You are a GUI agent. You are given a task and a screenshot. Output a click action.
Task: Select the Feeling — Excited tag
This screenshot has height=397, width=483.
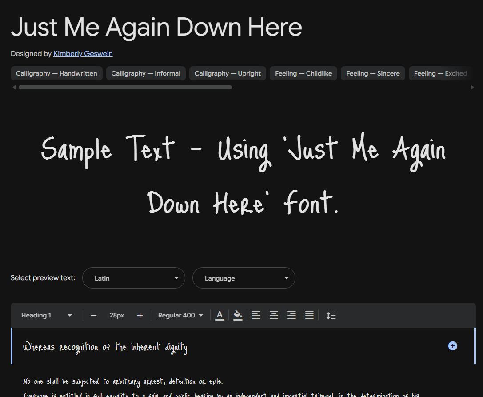[x=440, y=73]
